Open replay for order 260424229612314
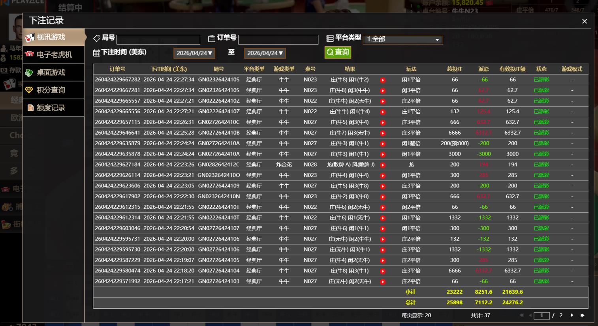 pyautogui.click(x=382, y=218)
